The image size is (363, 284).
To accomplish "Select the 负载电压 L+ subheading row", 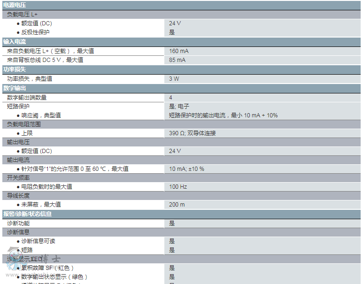I will [23, 15].
